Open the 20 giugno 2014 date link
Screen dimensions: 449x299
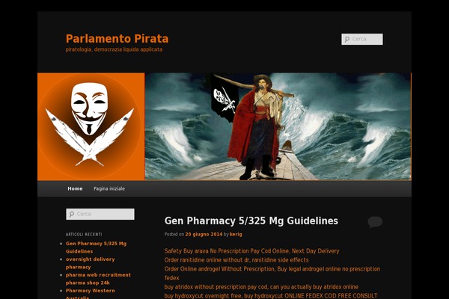[x=204, y=234]
